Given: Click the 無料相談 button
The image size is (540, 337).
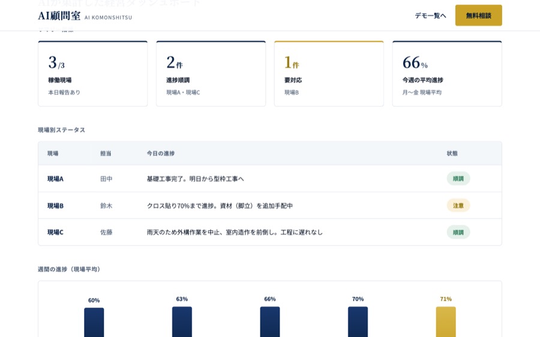Looking at the screenshot, I should point(478,16).
